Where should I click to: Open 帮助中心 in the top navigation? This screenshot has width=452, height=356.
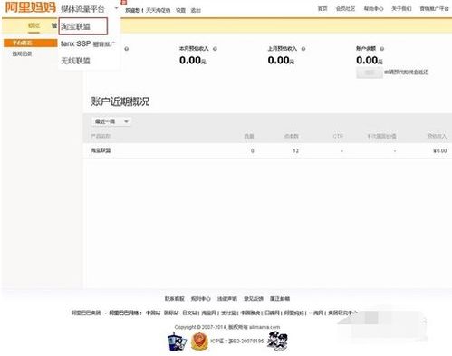coord(373,9)
